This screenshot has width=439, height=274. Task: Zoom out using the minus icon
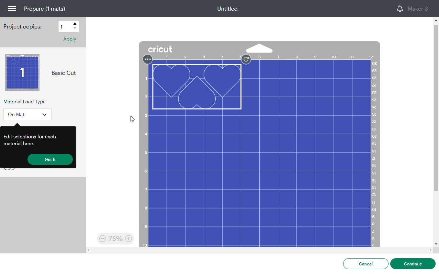tap(103, 238)
